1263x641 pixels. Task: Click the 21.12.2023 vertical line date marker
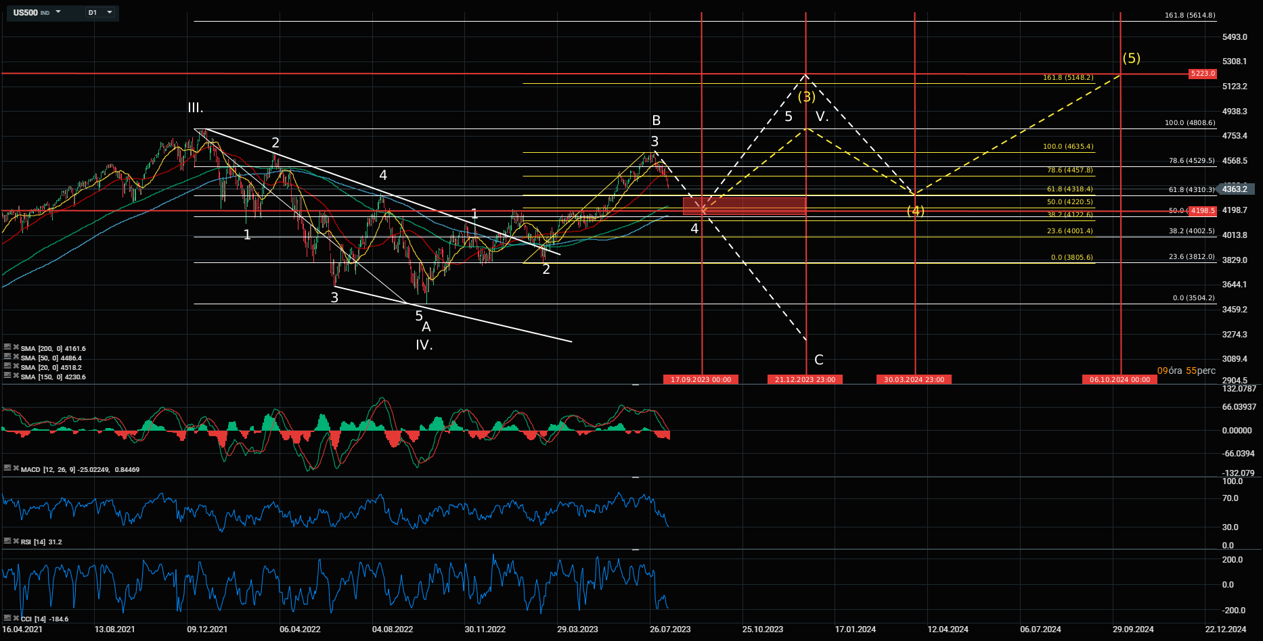coord(805,379)
